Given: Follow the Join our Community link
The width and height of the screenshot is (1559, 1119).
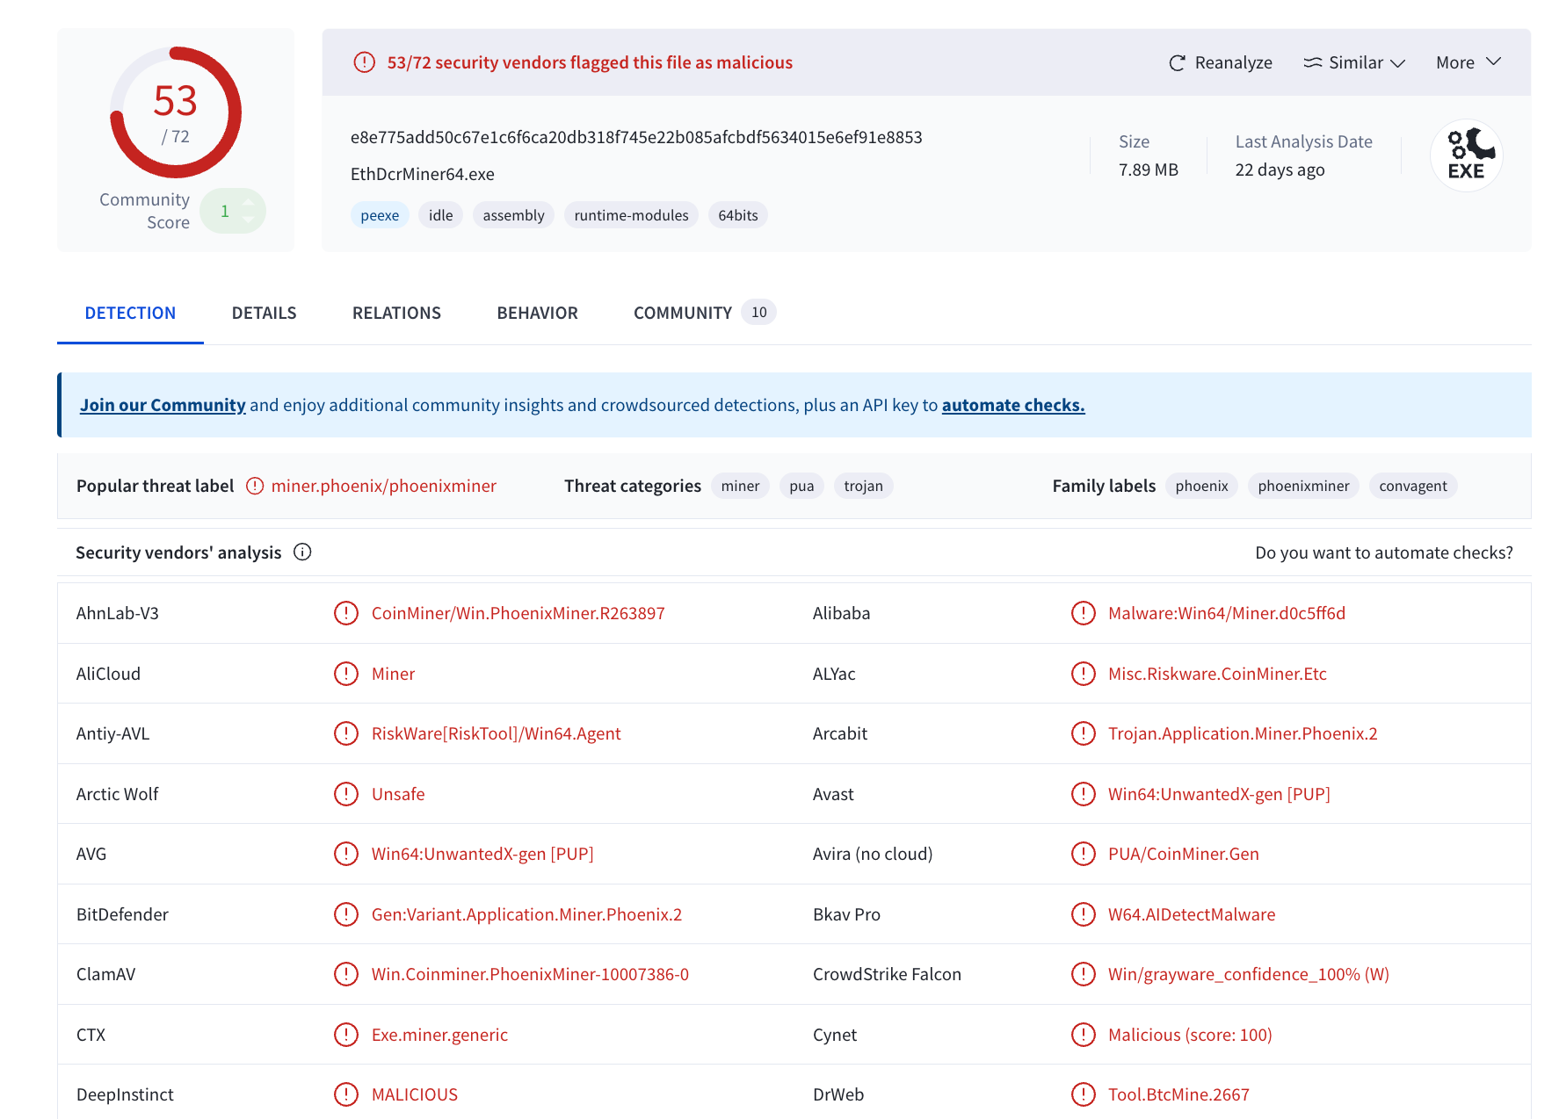Looking at the screenshot, I should click(163, 405).
